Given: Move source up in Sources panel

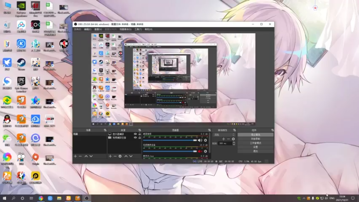Looking at the screenshot, I should point(126,156).
